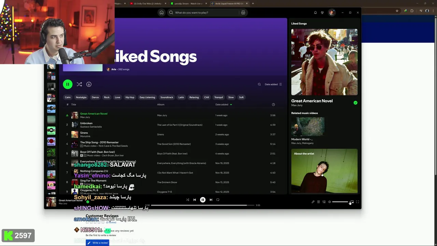Switch to the parsalip Stream browser tab
Screen dimensions: 437x246
tap(189, 3)
